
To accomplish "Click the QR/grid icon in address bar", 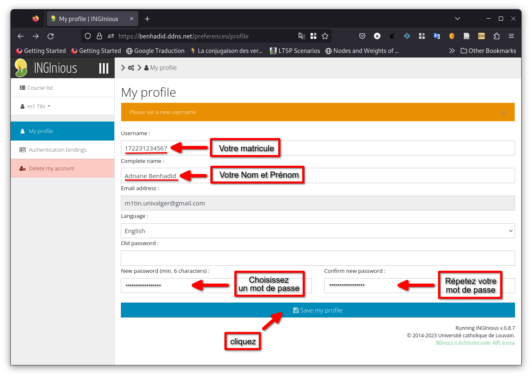I will (x=313, y=36).
